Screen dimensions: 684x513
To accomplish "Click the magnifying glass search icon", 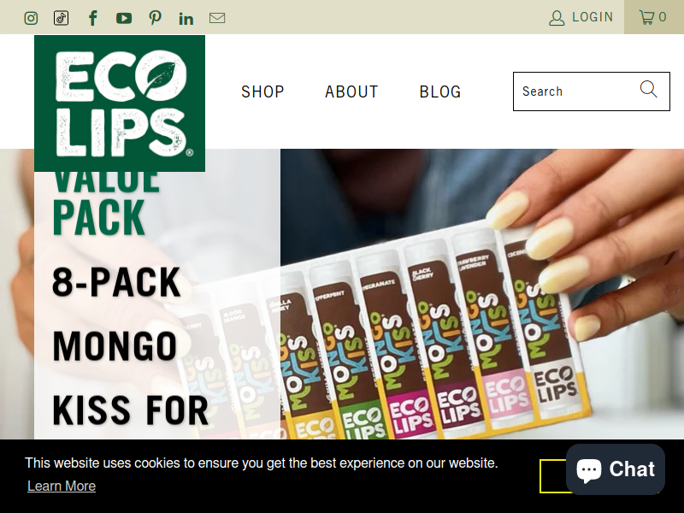I will [648, 89].
